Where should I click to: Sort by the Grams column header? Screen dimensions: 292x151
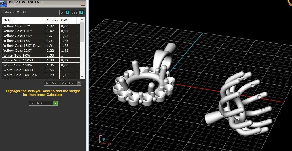pyautogui.click(x=52, y=20)
